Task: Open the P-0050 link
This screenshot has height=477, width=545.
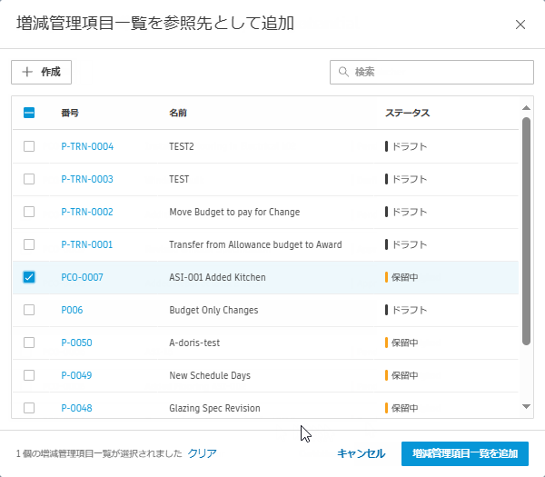Action: coord(76,343)
